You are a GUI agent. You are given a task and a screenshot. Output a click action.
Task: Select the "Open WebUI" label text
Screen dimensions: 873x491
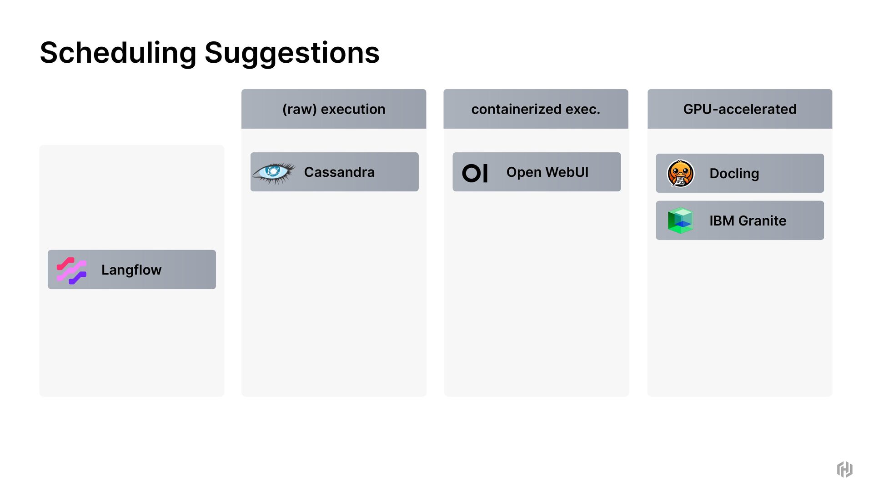pyautogui.click(x=547, y=172)
